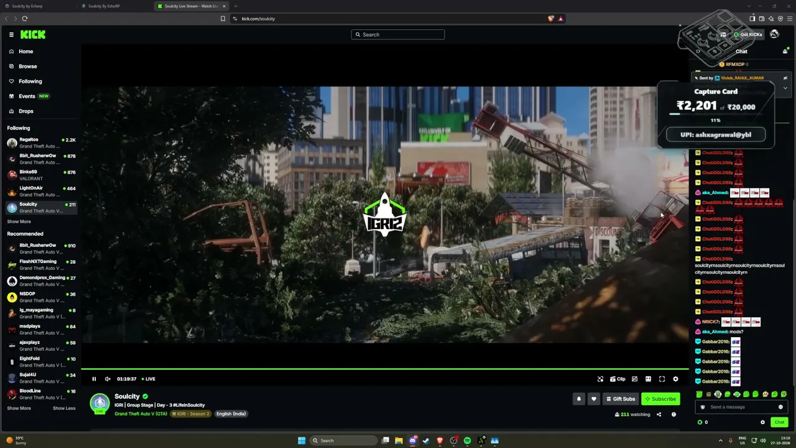Share the stream via share icon
796x448 pixels.
[x=659, y=414]
